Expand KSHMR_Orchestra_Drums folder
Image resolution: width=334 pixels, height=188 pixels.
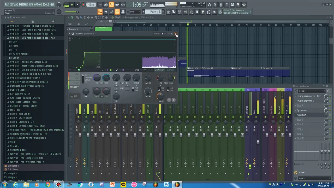(x=24, y=106)
